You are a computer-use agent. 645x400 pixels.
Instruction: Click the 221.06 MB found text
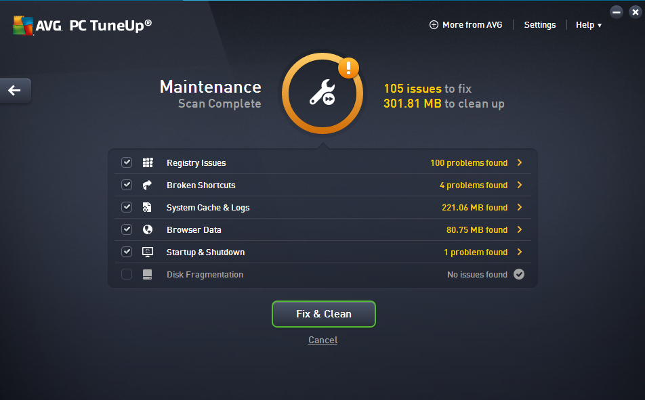(x=475, y=208)
